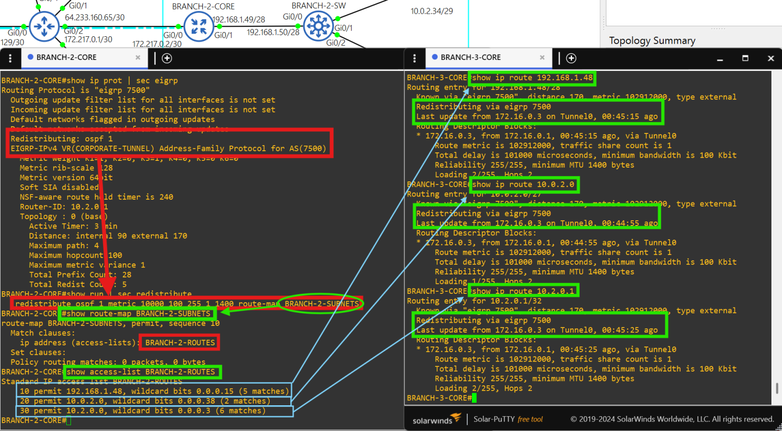
Task: Click the BRANCH-3-CORE# command prompt cursor
Action: pos(474,398)
